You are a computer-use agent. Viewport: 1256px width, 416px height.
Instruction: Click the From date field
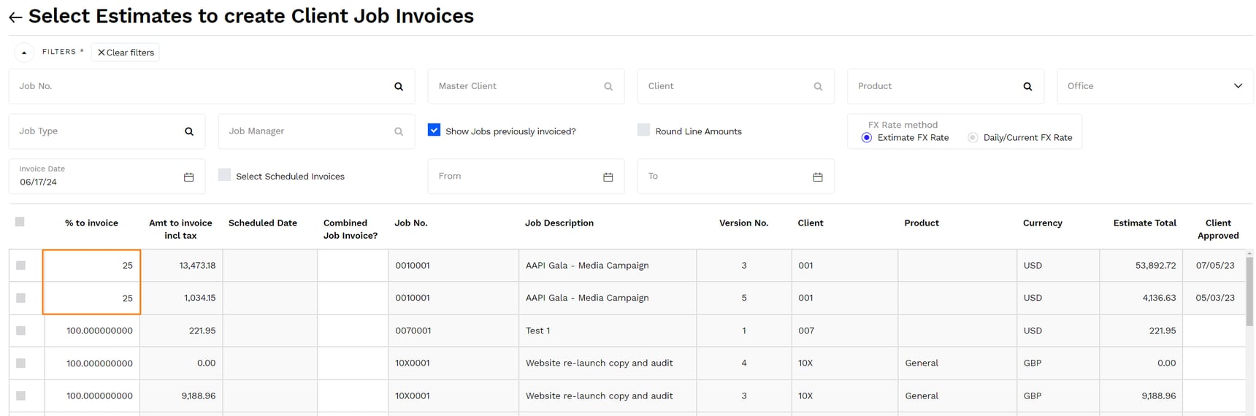pos(526,177)
